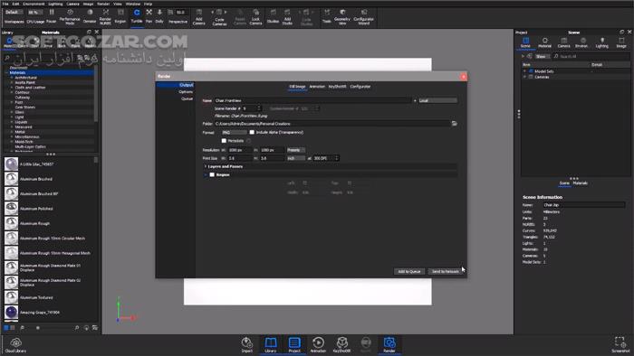Viewport: 634px width, 356px height.
Task: Click the DPI stepper field
Action: click(x=326, y=158)
